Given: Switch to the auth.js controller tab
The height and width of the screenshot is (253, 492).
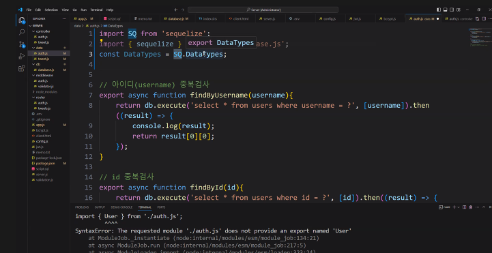Looking at the screenshot, I should [458, 19].
